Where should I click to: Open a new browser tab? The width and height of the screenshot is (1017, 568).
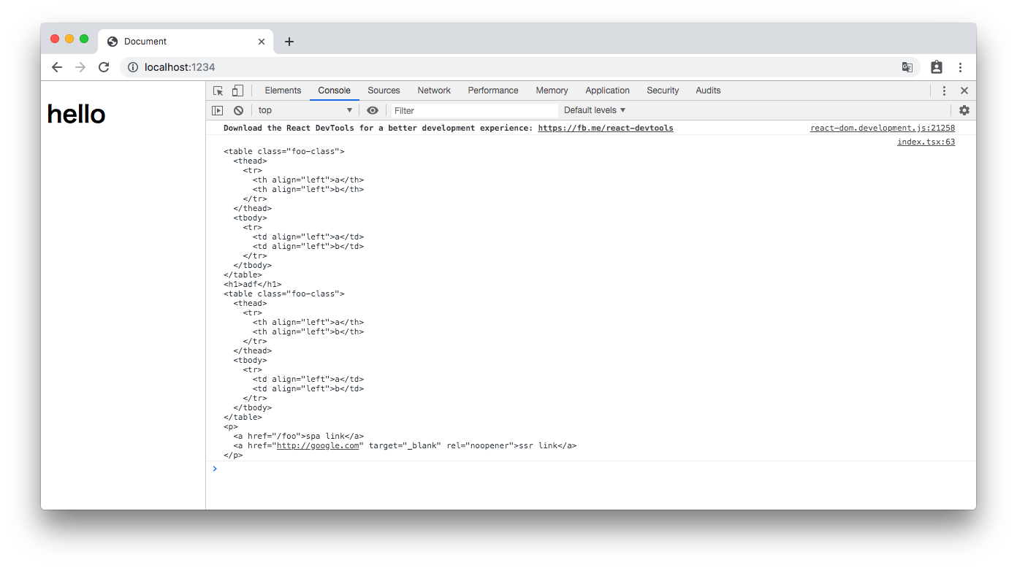click(289, 42)
